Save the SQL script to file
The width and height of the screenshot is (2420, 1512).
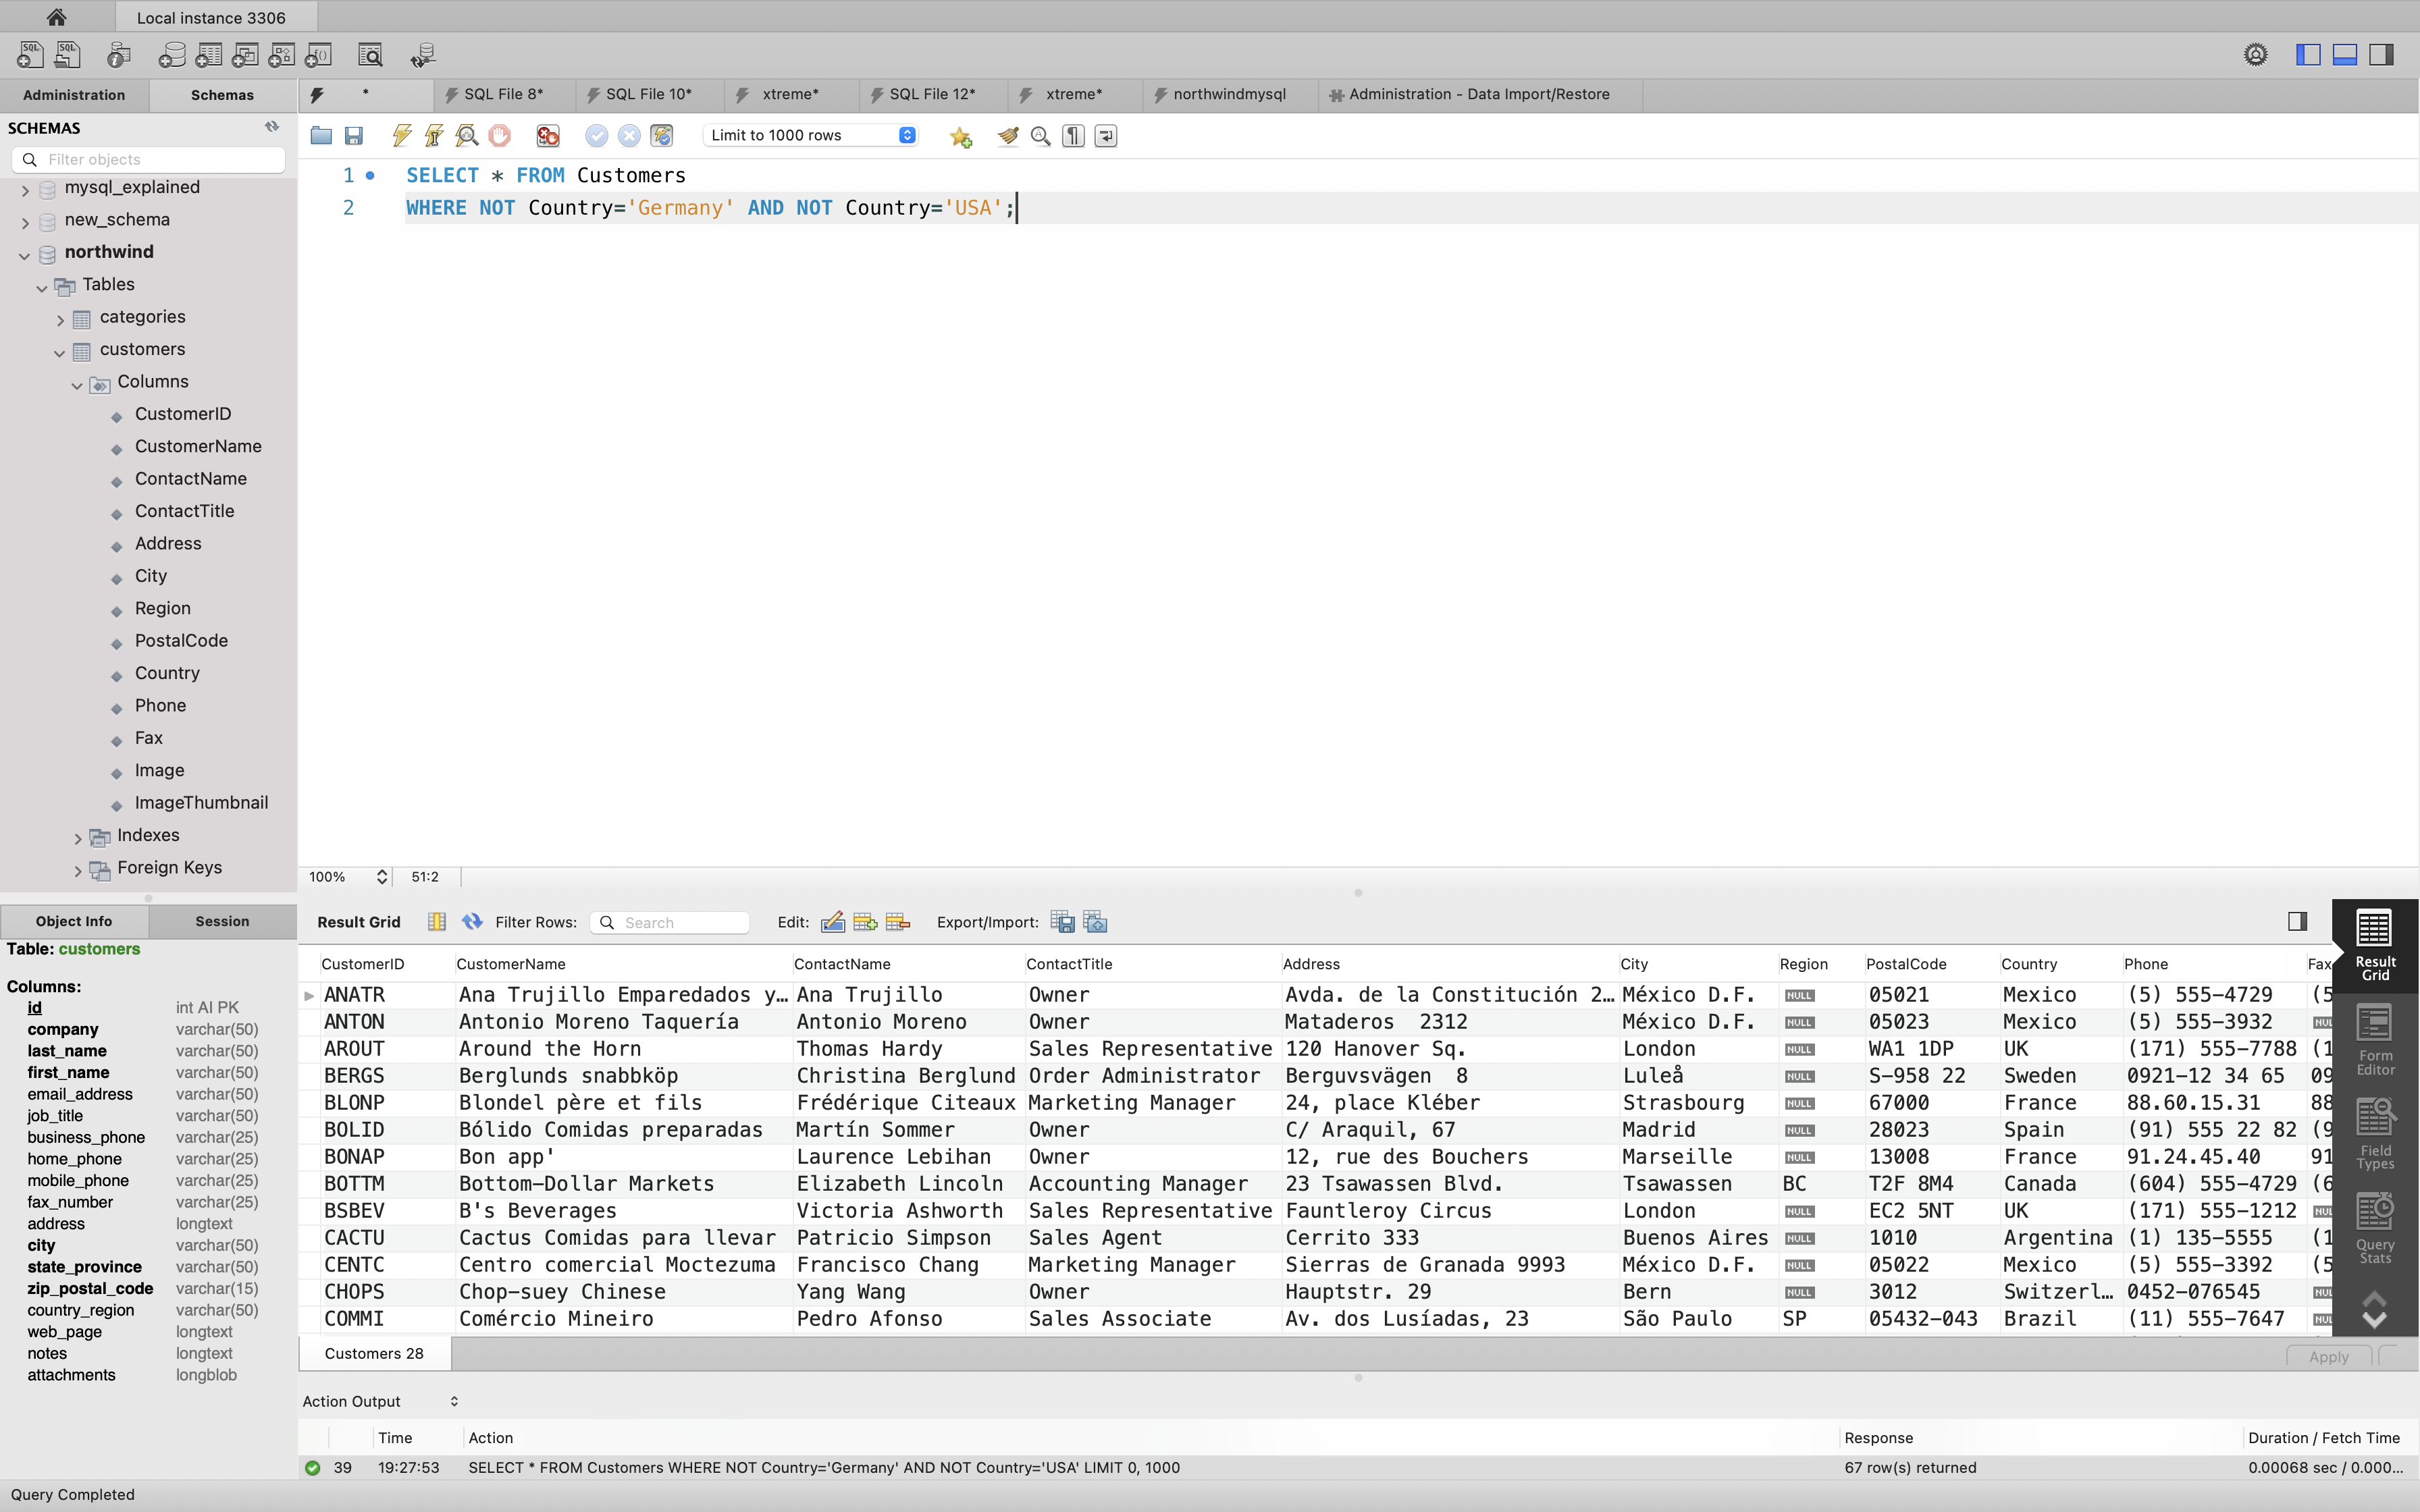pos(354,136)
